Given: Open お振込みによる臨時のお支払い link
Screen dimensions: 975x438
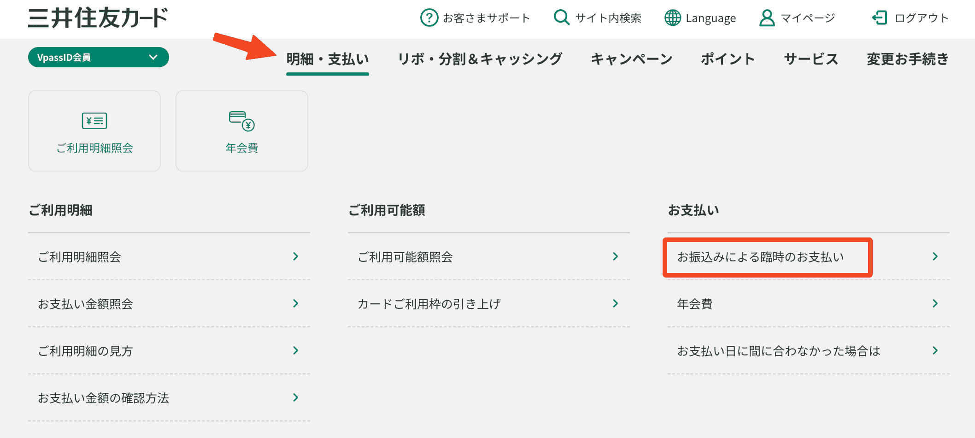Looking at the screenshot, I should pyautogui.click(x=760, y=257).
